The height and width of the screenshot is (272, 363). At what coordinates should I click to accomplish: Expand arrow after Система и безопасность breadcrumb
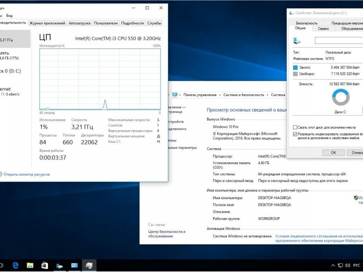(x=267, y=95)
